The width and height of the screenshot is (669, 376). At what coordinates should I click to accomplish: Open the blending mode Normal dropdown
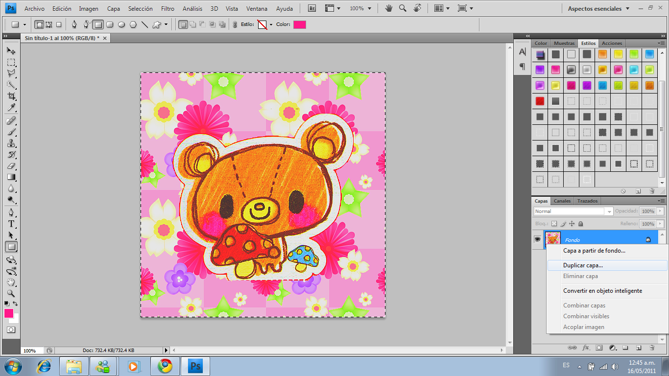(573, 211)
